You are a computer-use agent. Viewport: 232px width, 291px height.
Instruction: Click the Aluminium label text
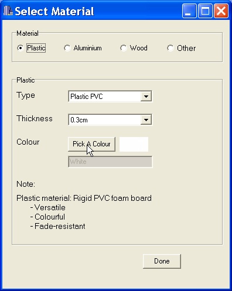(x=87, y=48)
